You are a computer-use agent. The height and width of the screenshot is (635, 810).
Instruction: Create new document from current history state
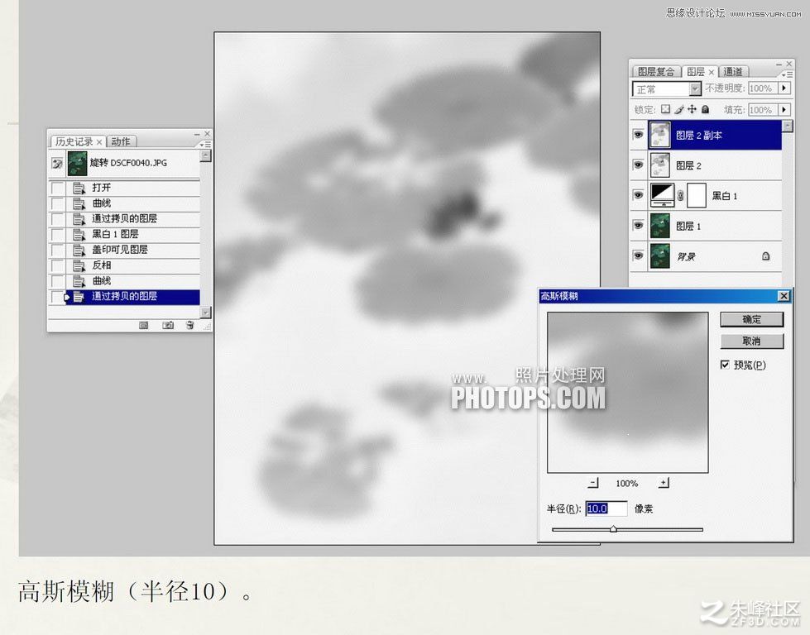[144, 325]
